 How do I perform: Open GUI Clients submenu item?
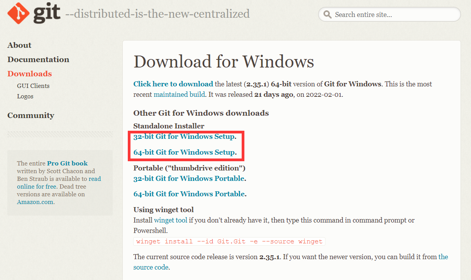[x=33, y=86]
